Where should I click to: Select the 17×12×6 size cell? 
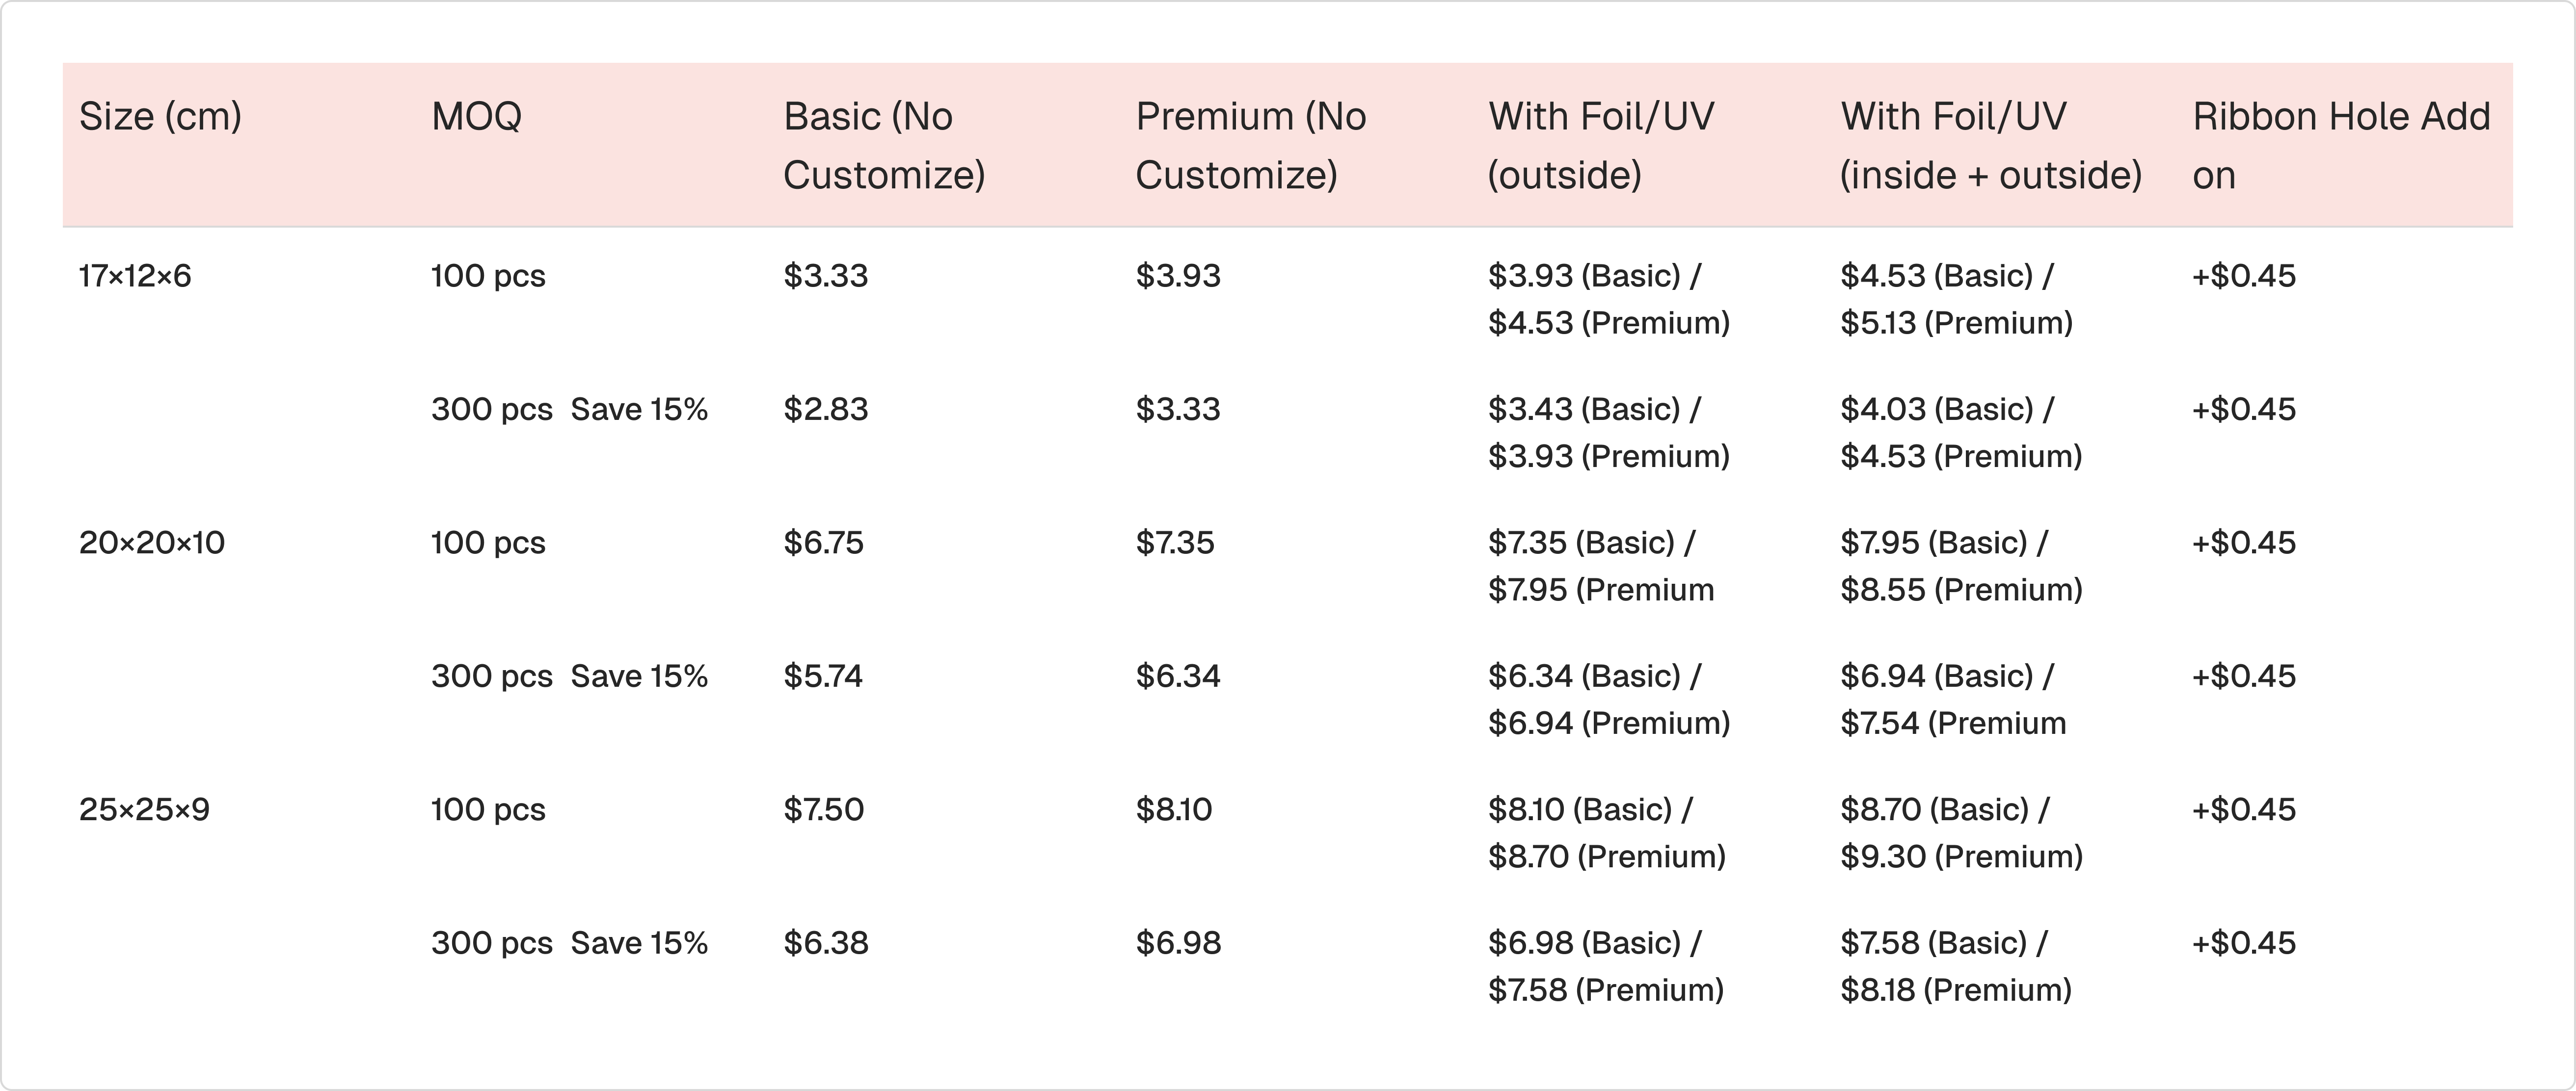coord(135,276)
